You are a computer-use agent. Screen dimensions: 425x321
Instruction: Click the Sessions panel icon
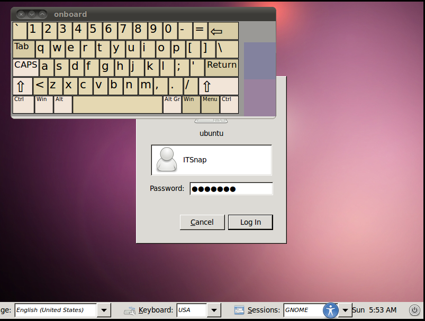[x=239, y=310]
